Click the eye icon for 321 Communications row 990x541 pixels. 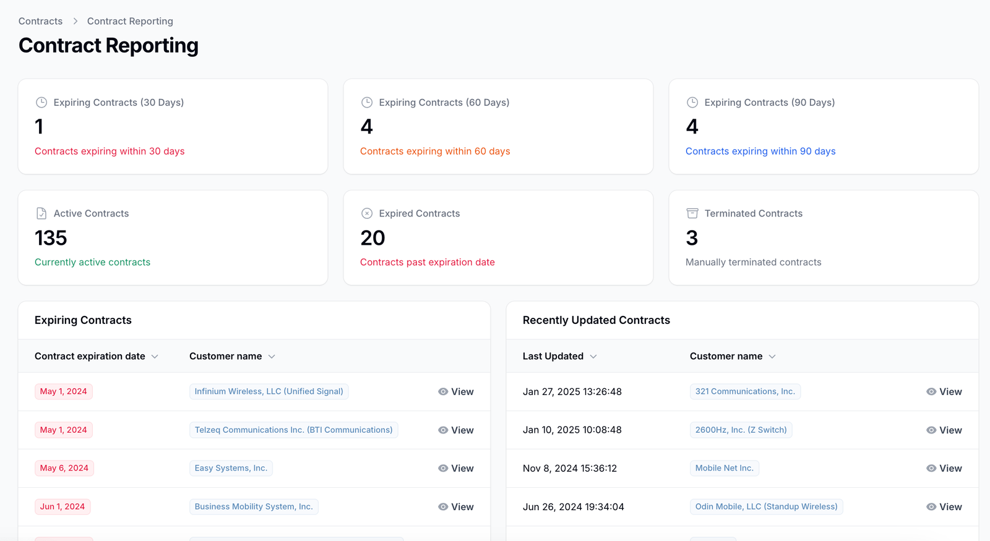point(931,391)
